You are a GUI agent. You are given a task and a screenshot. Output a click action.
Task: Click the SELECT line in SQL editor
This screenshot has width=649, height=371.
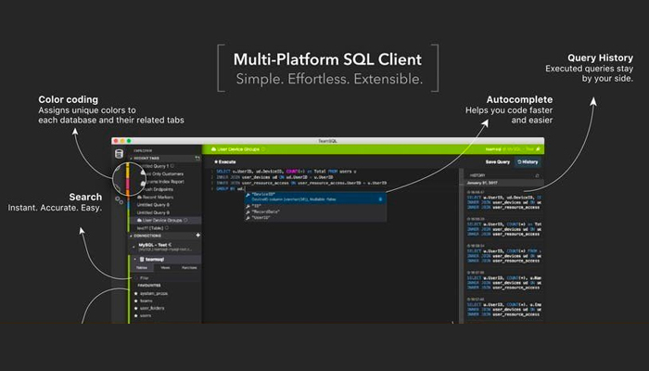pos(286,172)
